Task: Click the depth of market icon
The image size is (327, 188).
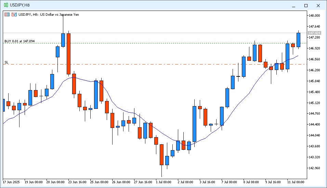Action: (14, 15)
